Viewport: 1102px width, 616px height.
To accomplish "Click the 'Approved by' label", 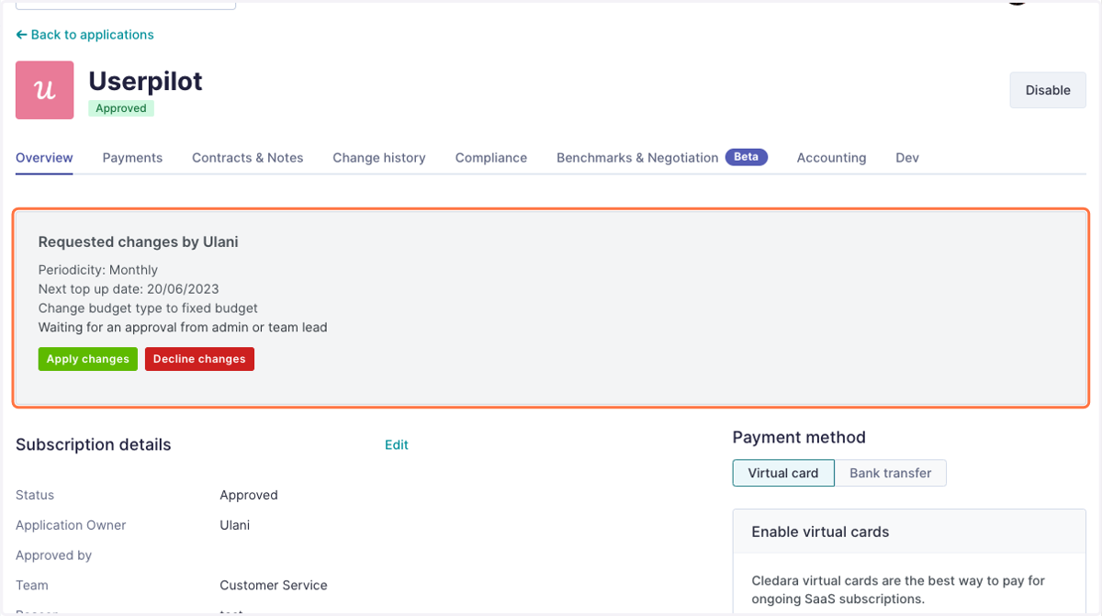I will [54, 555].
